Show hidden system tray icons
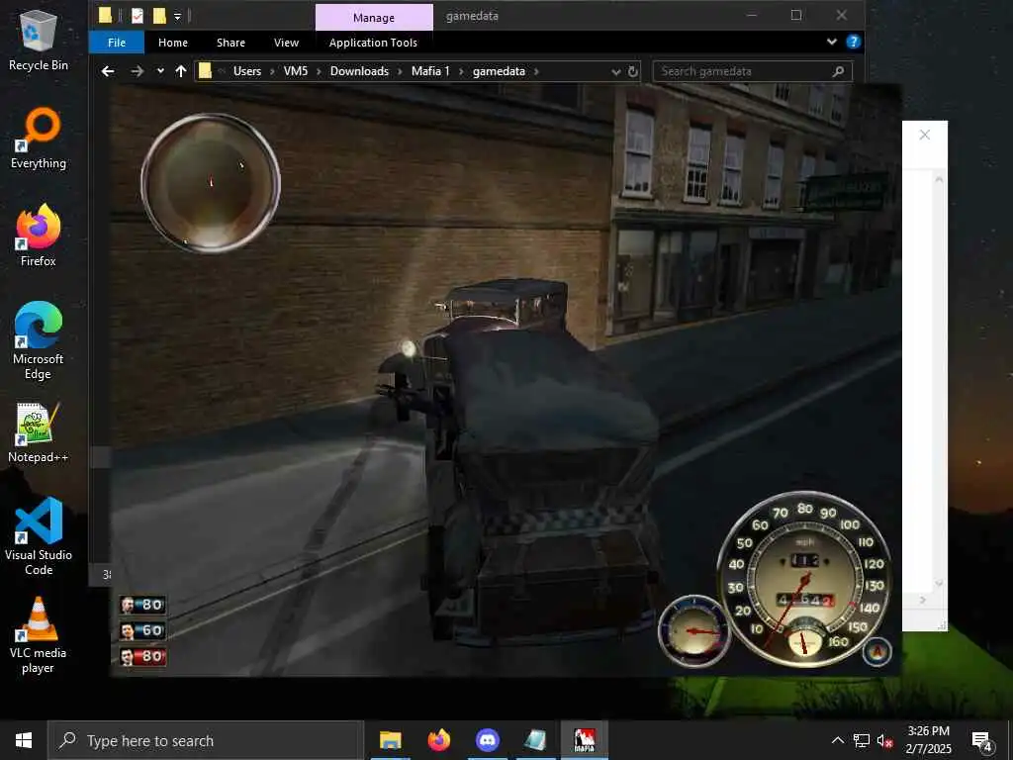The image size is (1013, 760). 837,741
